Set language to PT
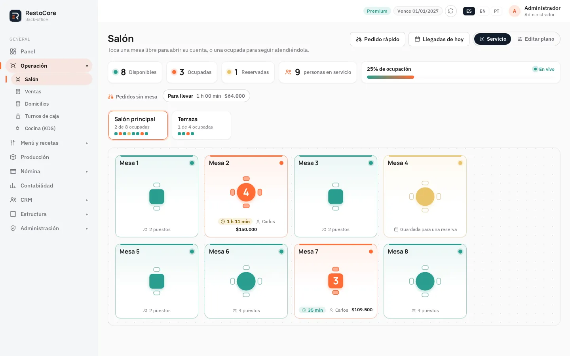This screenshot has width=570, height=356. pyautogui.click(x=496, y=11)
